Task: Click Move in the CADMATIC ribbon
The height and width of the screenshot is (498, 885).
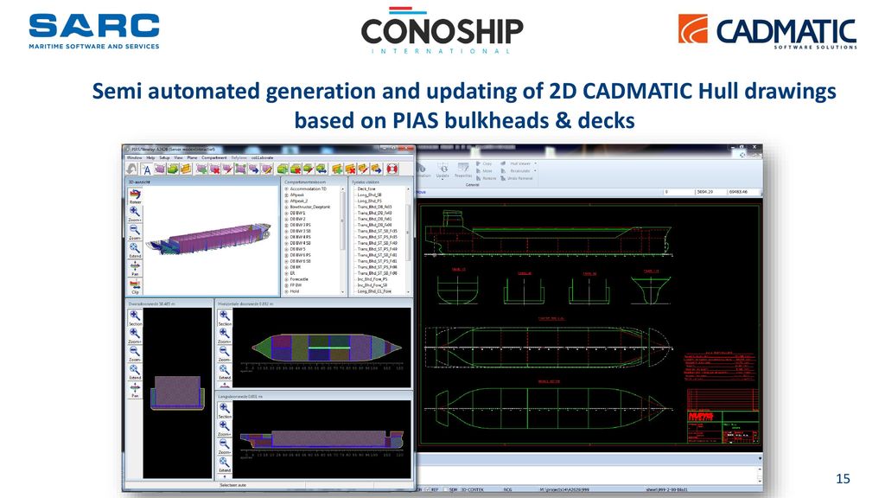Action: (484, 171)
